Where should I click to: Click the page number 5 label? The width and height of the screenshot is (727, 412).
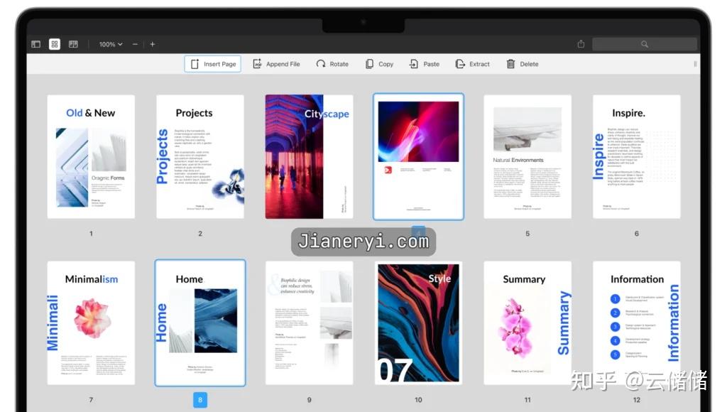pos(528,234)
